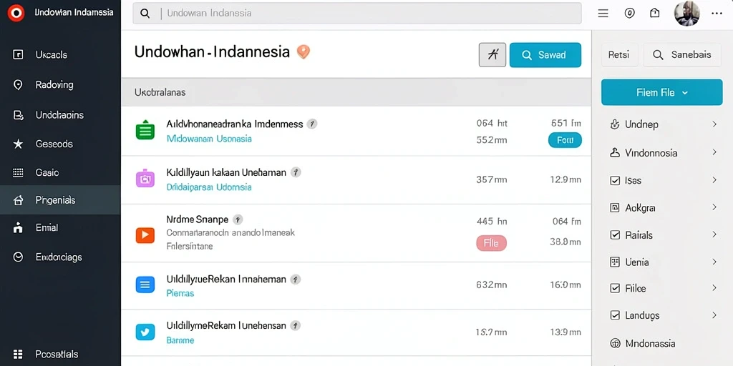This screenshot has width=733, height=366.
Task: Click the gray pin tool button
Action: [492, 55]
